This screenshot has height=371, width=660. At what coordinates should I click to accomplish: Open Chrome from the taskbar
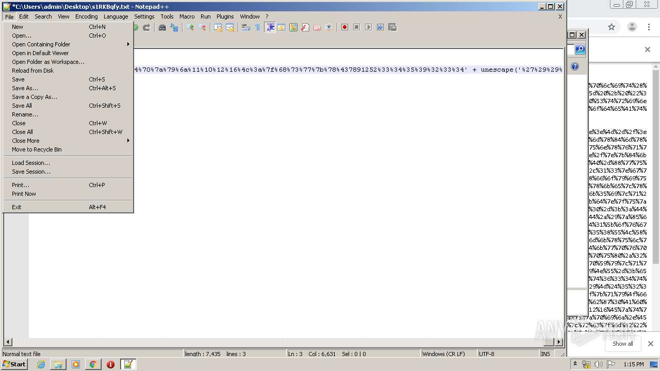point(93,364)
